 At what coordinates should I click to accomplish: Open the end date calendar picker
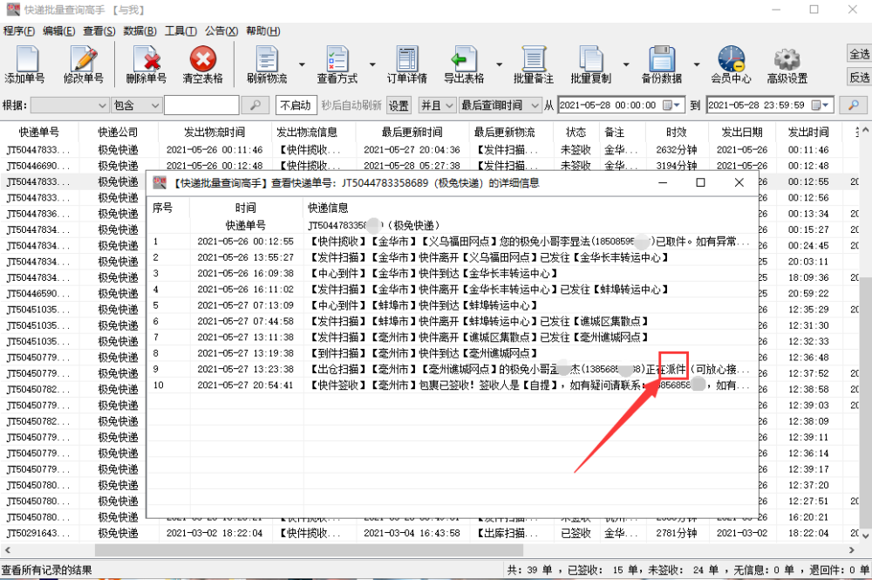click(821, 106)
